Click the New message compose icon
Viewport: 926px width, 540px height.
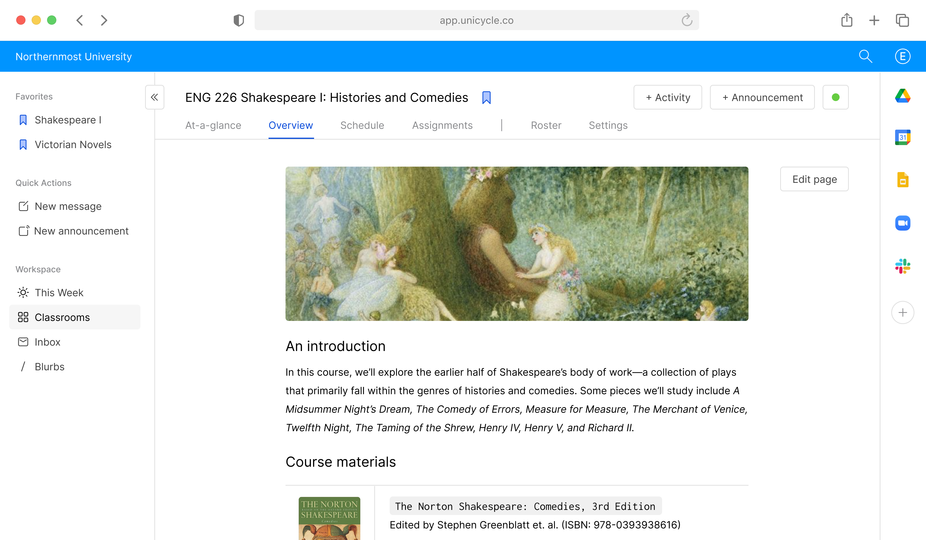pos(23,206)
